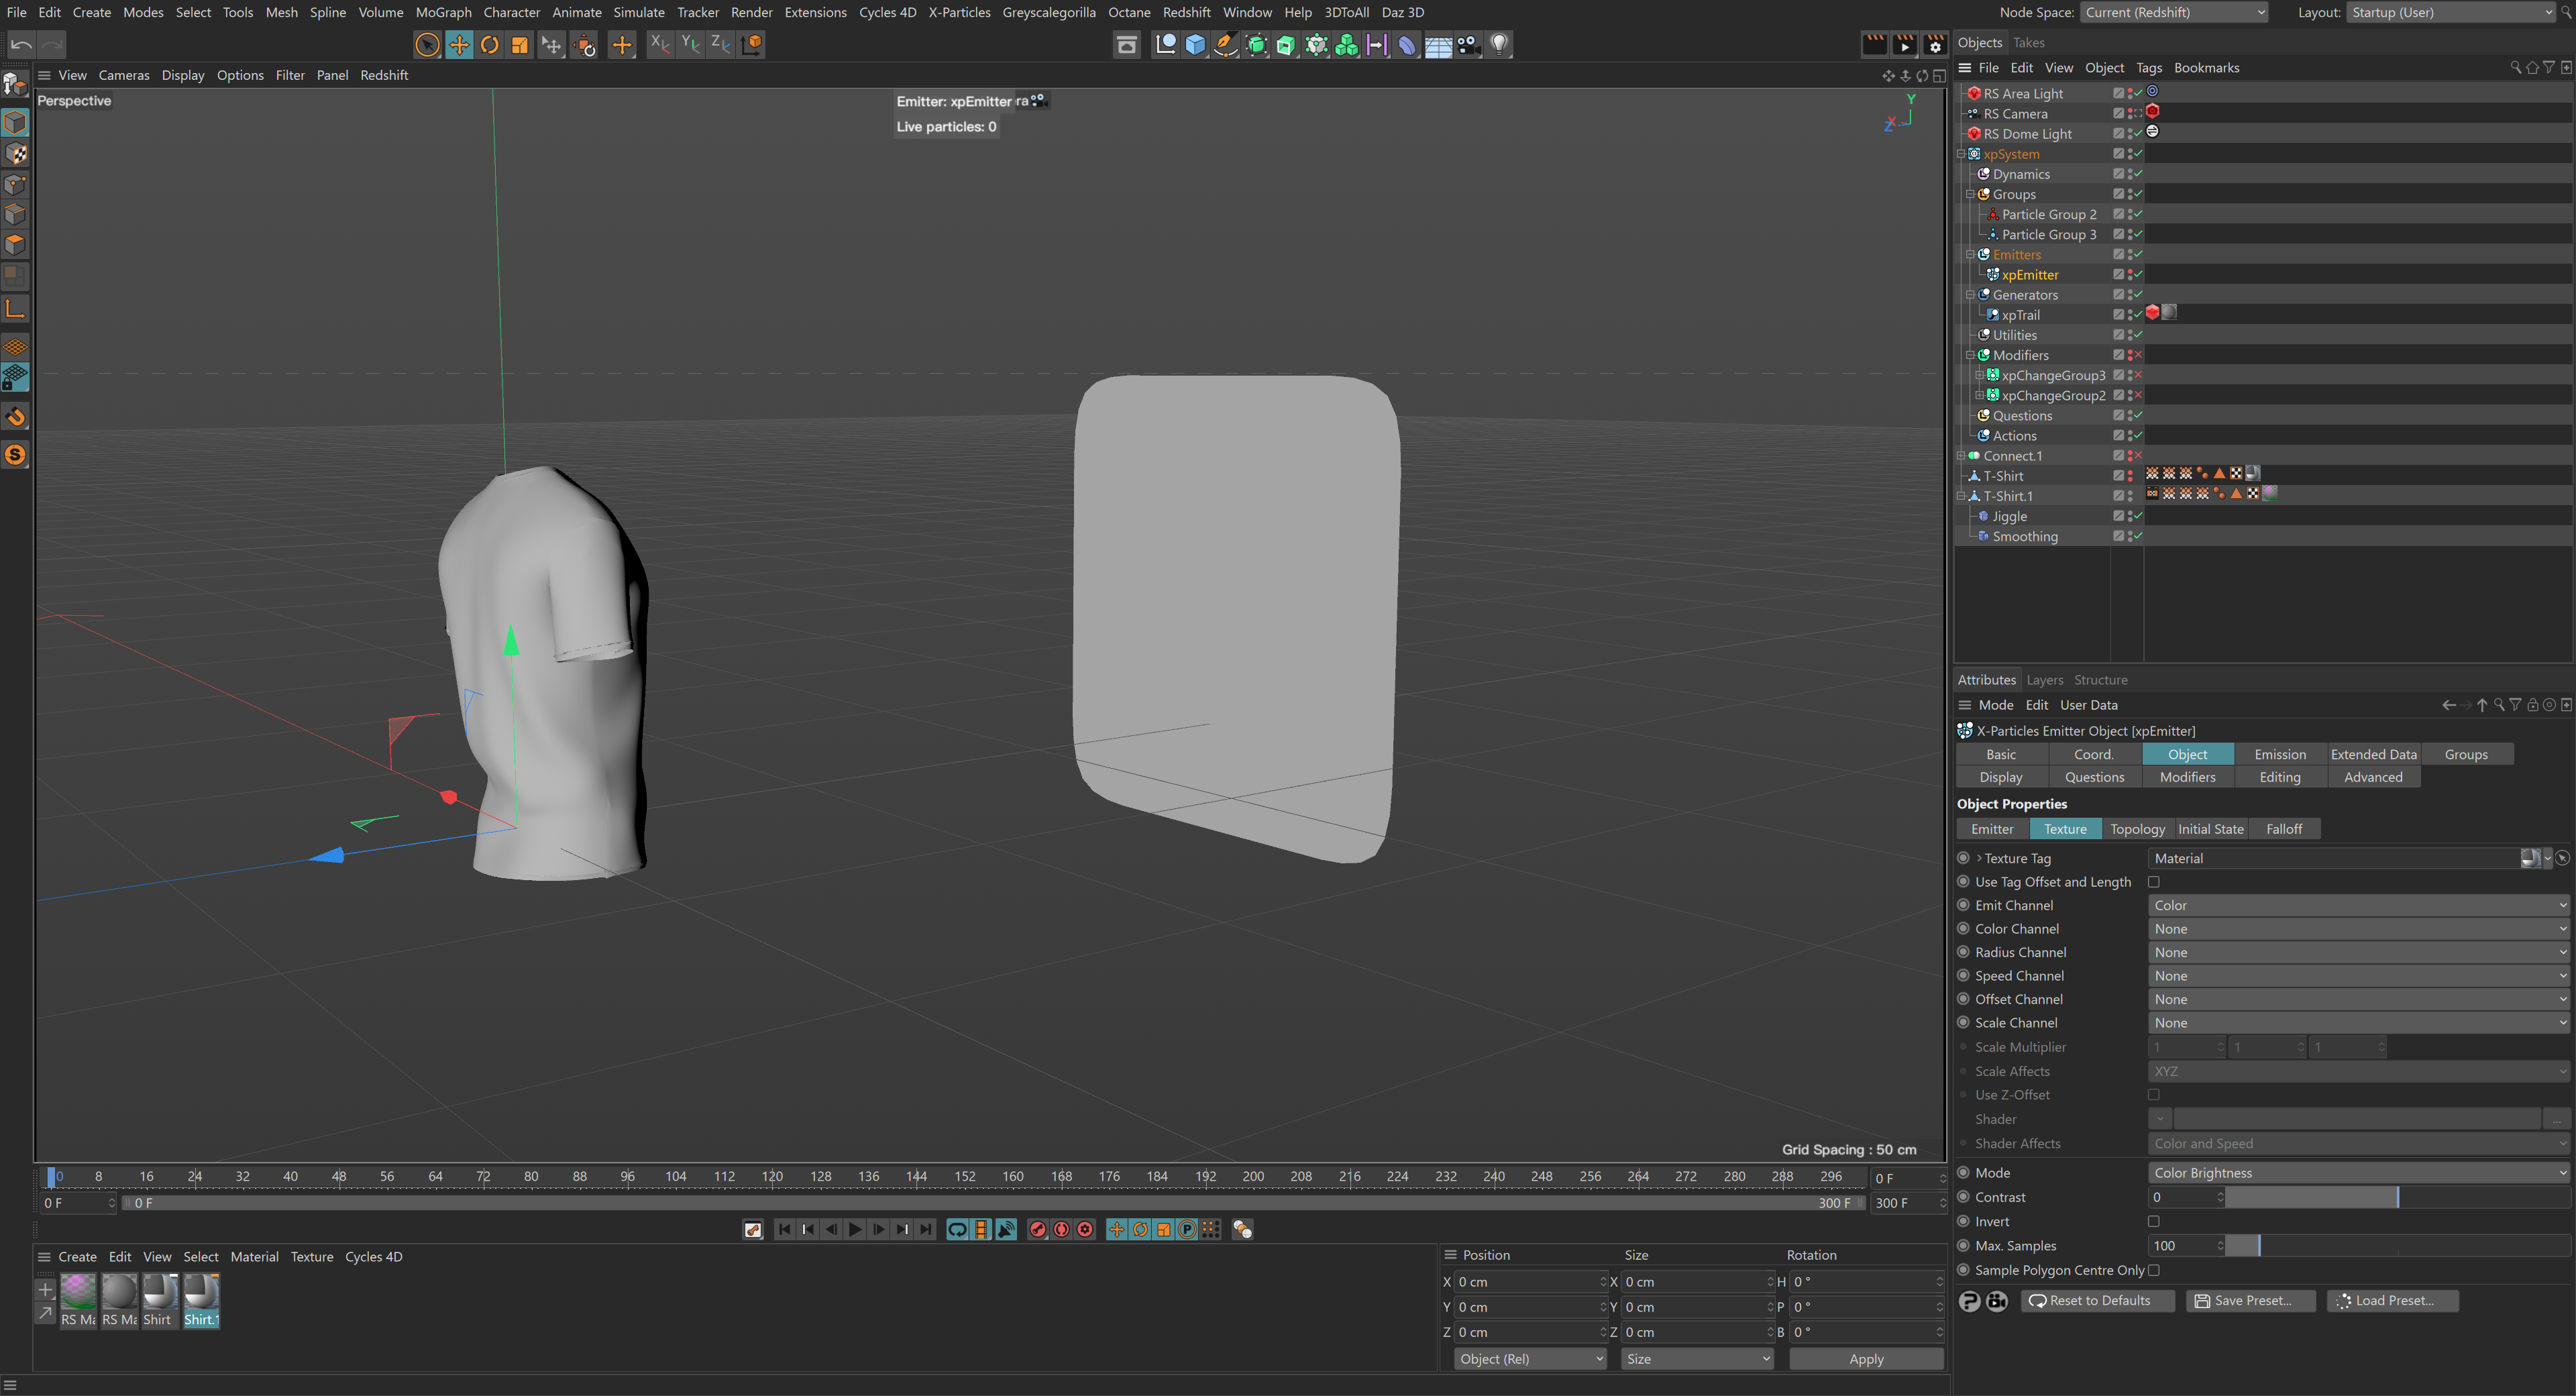The height and width of the screenshot is (1396, 2576).
Task: Select the Texture mode checkered icon
Action: point(15,154)
